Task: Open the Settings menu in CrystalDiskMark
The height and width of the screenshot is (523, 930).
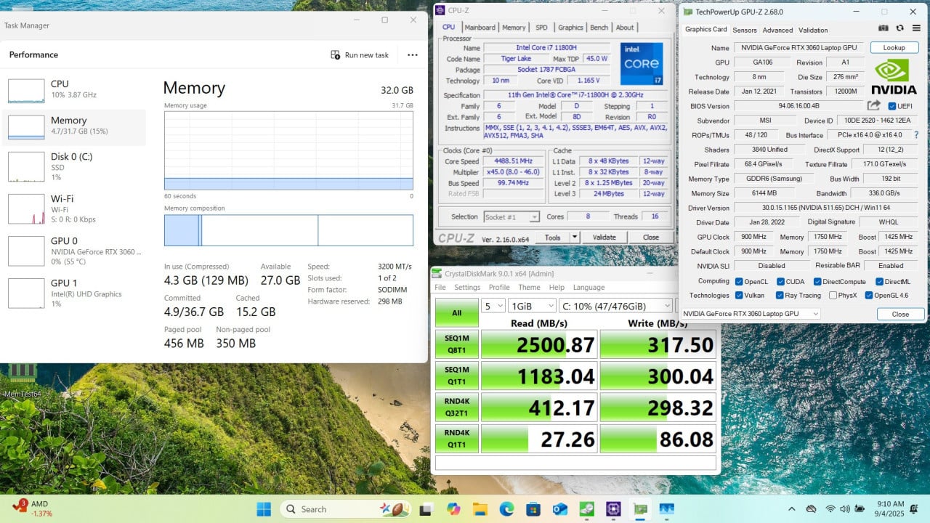Action: (x=467, y=288)
